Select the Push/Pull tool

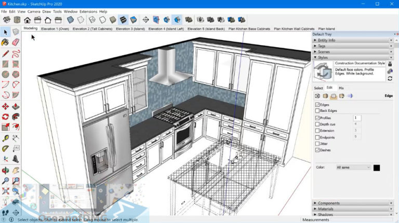(x=16, y=106)
